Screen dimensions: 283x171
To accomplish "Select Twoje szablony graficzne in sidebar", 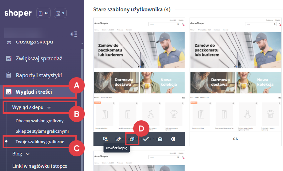I will pos(40,142).
